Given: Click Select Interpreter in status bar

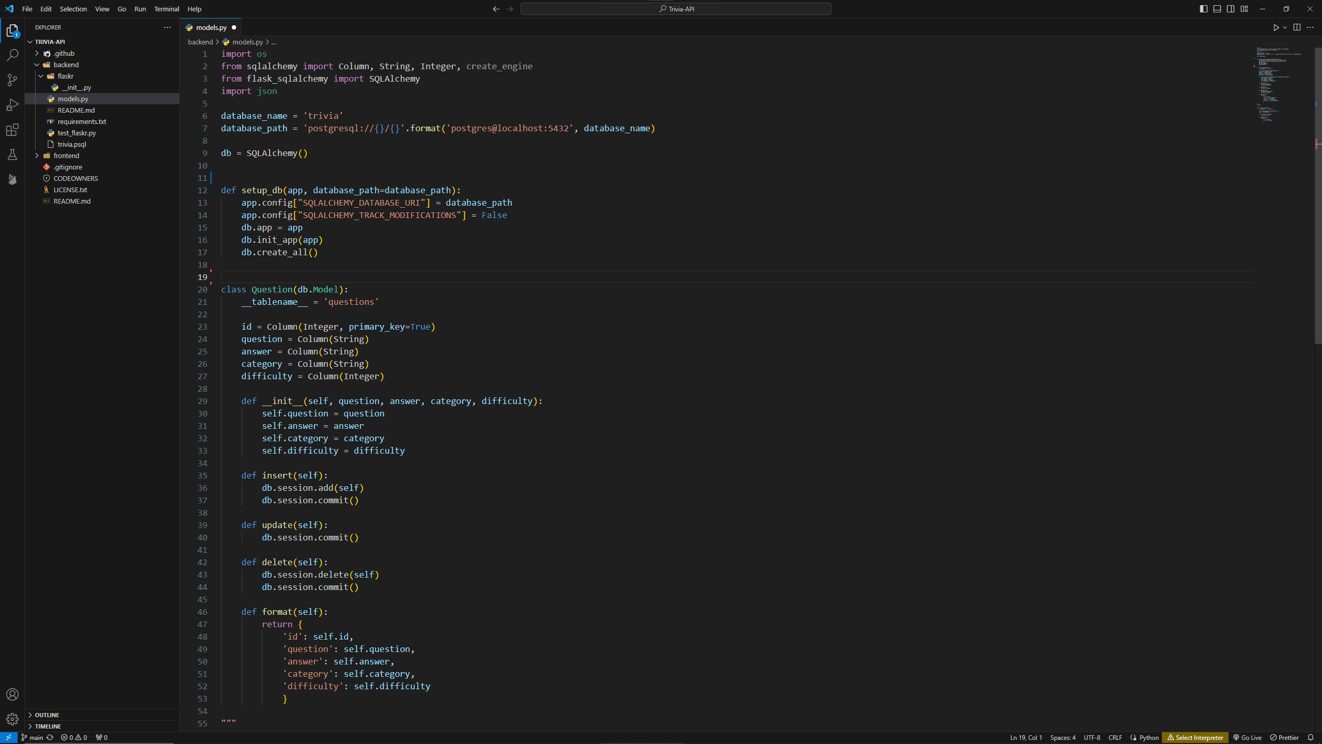Looking at the screenshot, I should click(1195, 737).
